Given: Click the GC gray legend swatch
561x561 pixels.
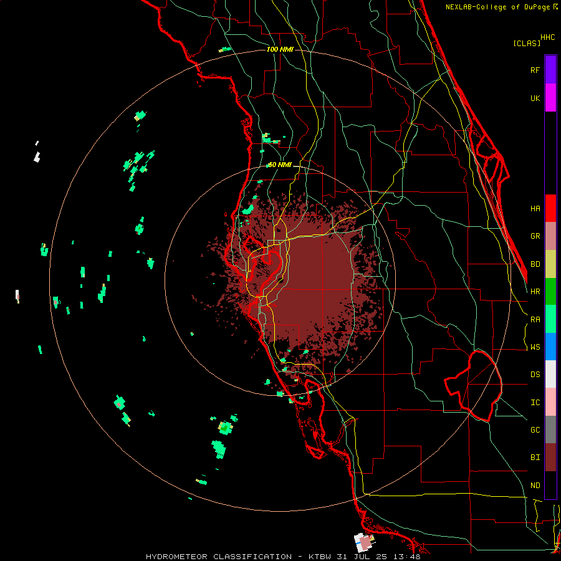Looking at the screenshot, I should (x=550, y=429).
